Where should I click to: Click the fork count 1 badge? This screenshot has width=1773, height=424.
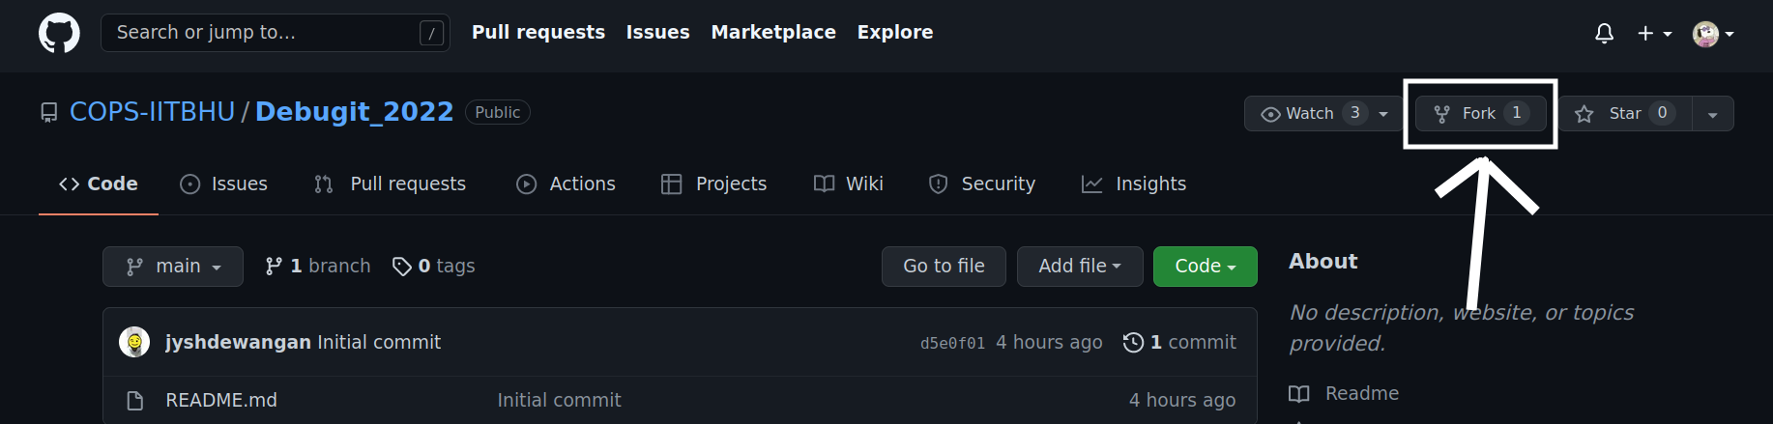click(1517, 113)
